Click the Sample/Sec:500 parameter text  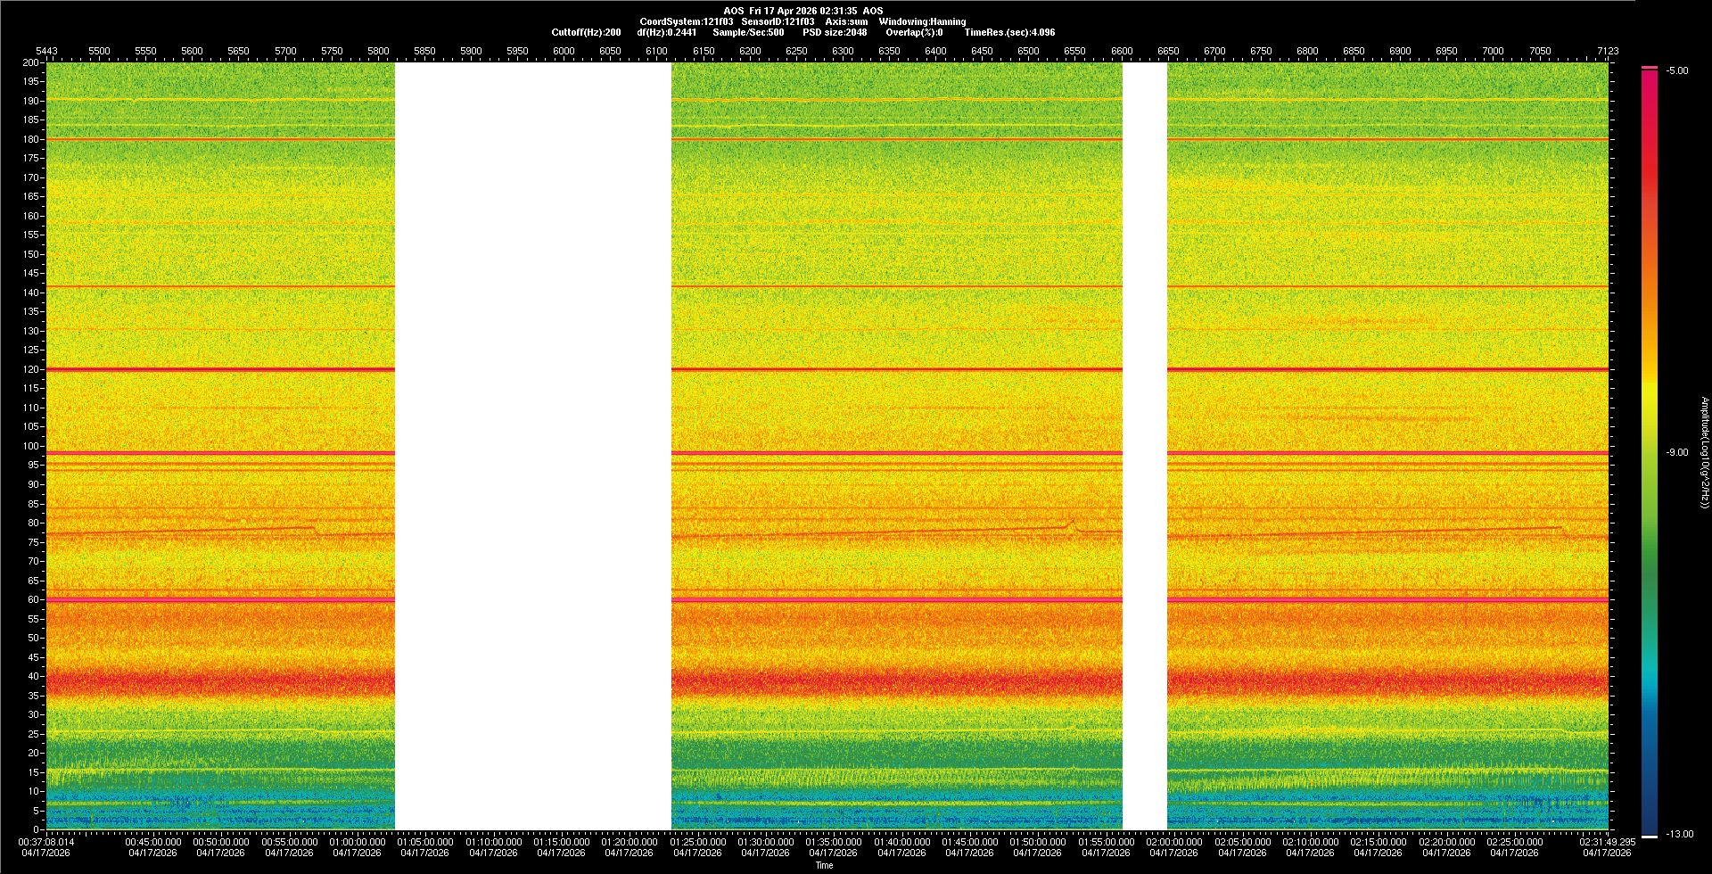(x=748, y=32)
